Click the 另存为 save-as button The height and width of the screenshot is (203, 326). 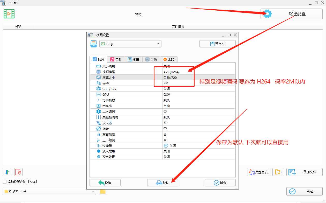click(217, 44)
